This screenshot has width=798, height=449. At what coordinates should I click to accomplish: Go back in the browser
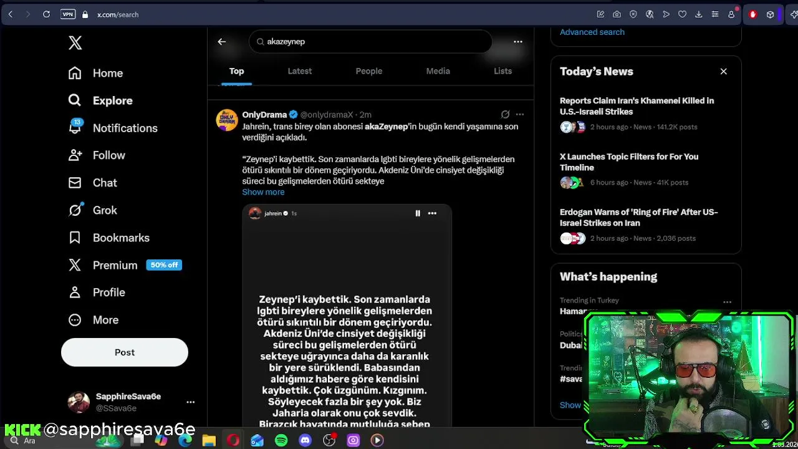pyautogui.click(x=11, y=14)
